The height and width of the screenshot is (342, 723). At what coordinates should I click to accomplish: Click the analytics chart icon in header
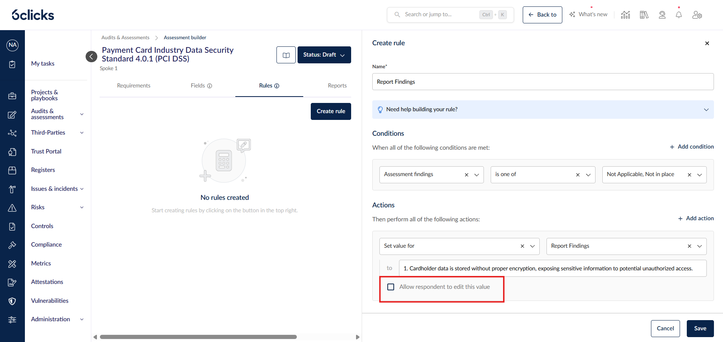point(625,15)
